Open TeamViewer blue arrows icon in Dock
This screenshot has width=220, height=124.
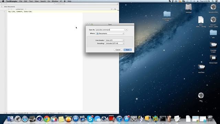point(76,119)
